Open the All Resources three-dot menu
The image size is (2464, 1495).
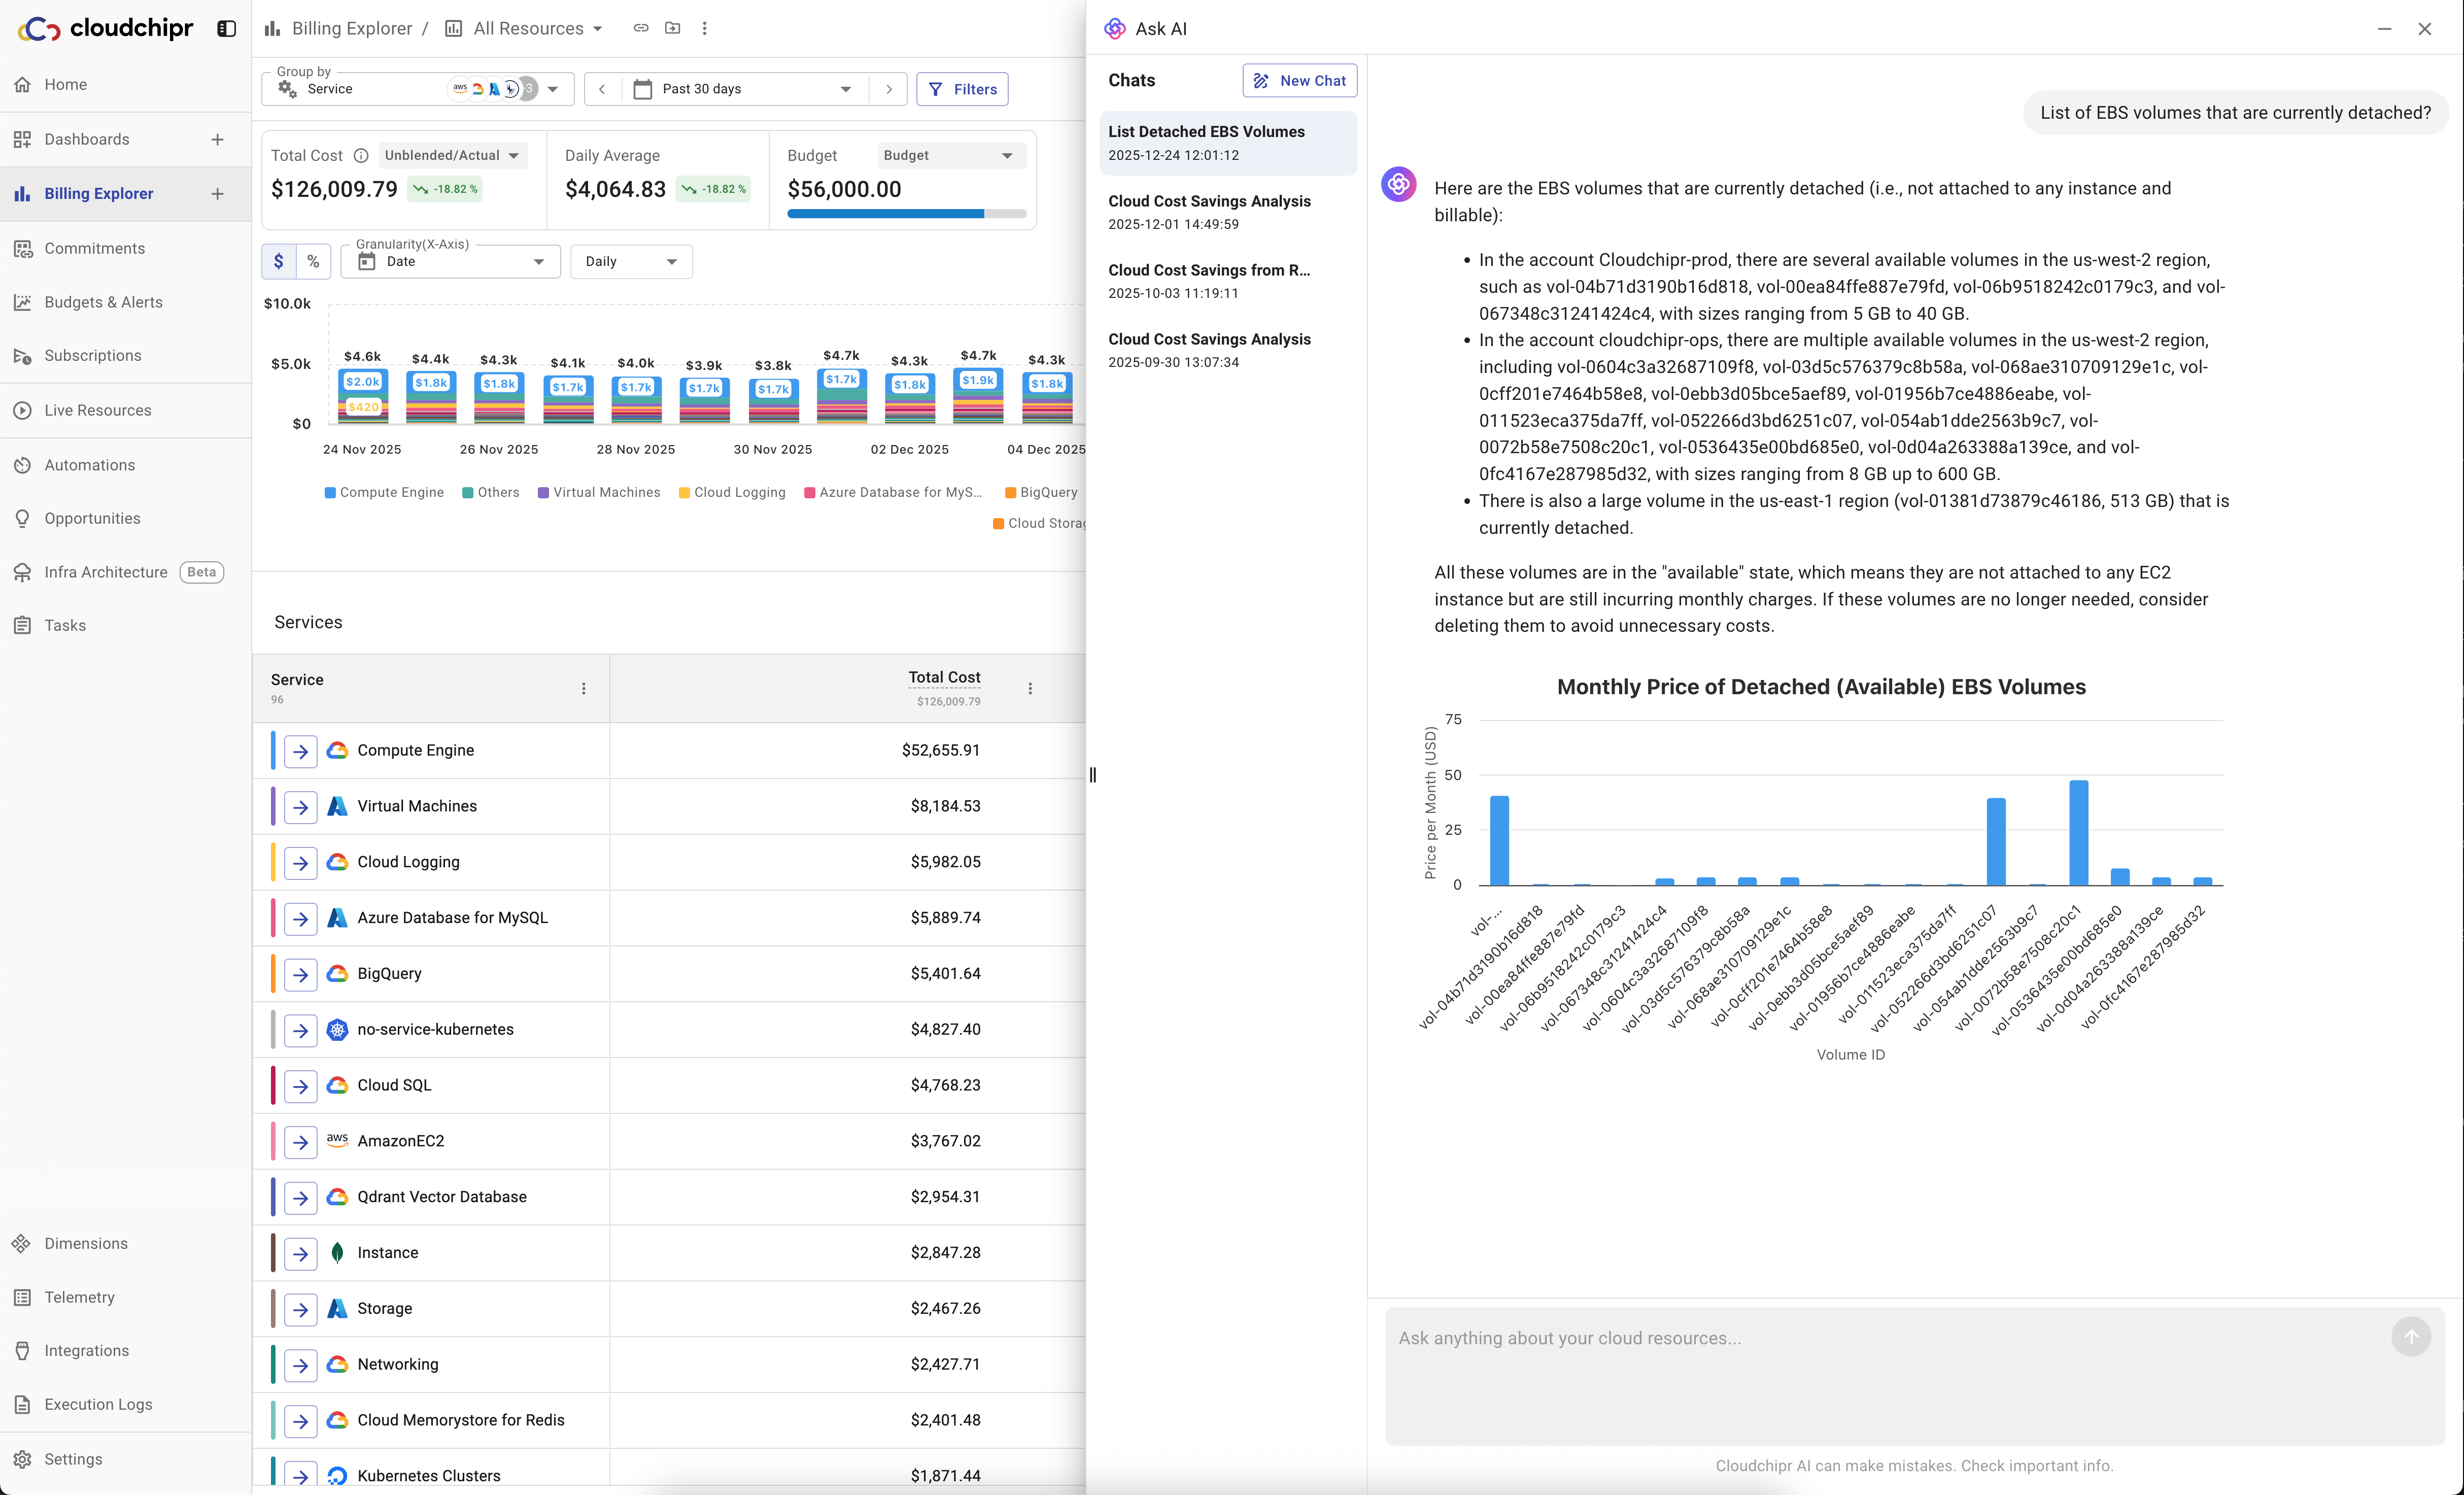click(705, 28)
